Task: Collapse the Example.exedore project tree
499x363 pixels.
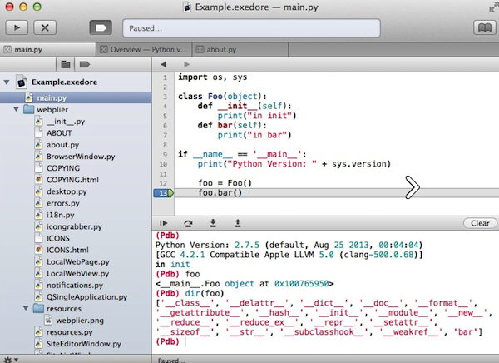Action: click(x=8, y=82)
